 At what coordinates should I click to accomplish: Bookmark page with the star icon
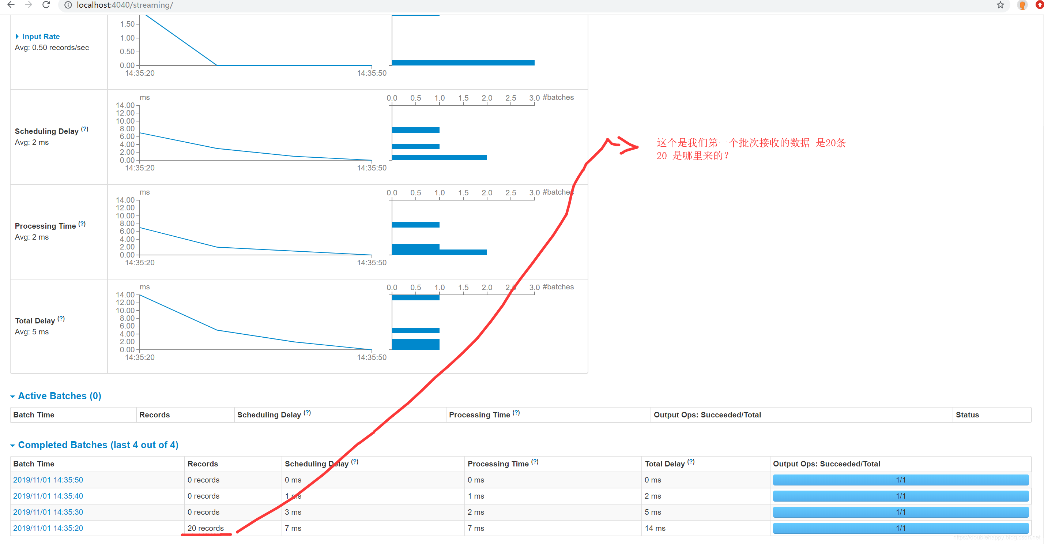click(1000, 5)
